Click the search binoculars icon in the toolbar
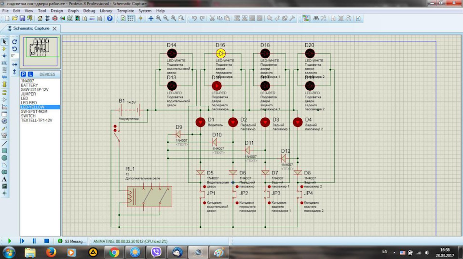The height and width of the screenshot is (259, 463). tap(316, 18)
